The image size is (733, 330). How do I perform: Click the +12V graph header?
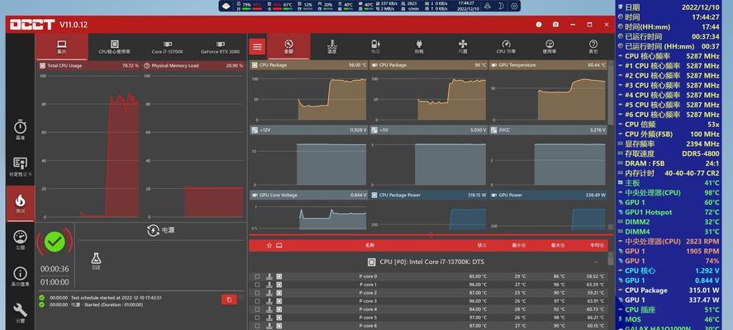309,130
